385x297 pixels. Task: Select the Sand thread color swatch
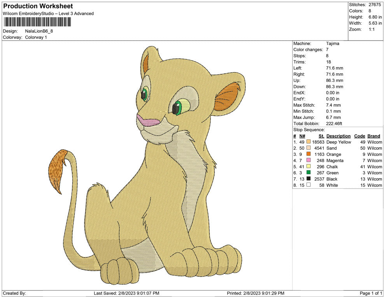(x=308, y=148)
